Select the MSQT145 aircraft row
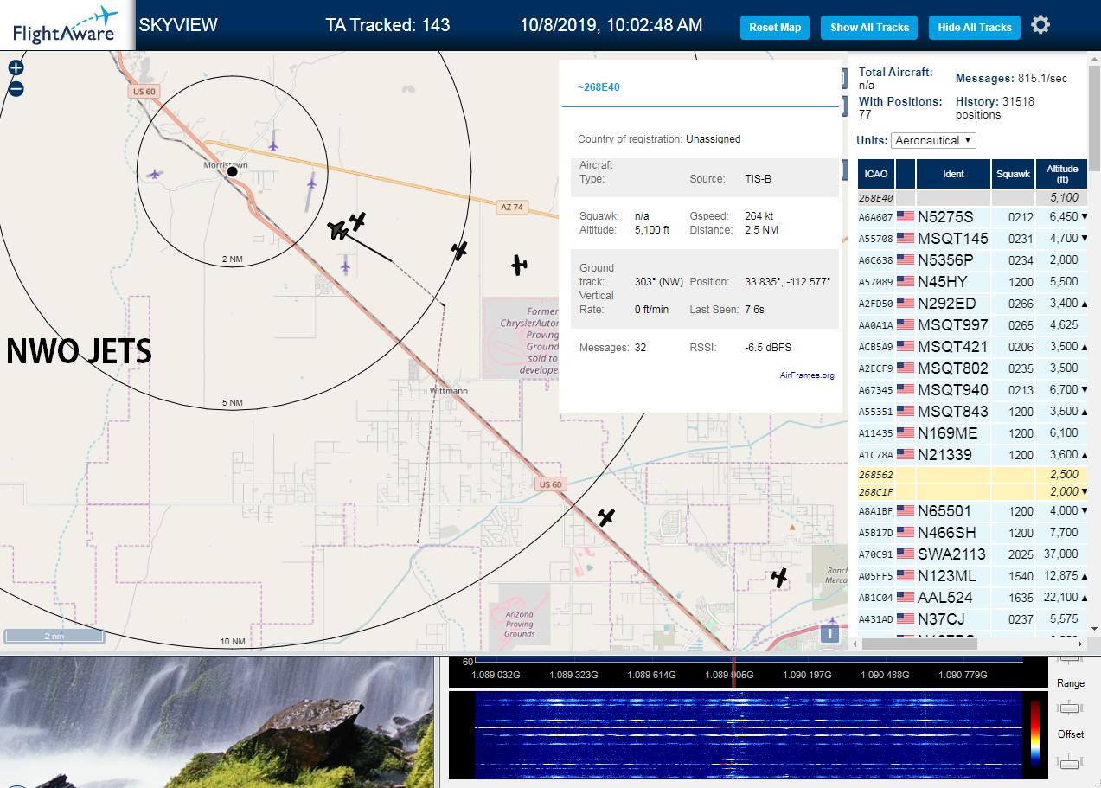Screen dimensions: 1101x788 tap(972, 238)
